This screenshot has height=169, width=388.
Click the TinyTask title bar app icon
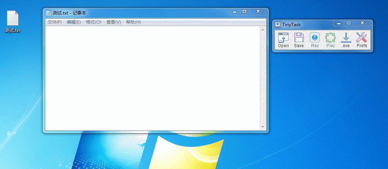pyautogui.click(x=278, y=24)
